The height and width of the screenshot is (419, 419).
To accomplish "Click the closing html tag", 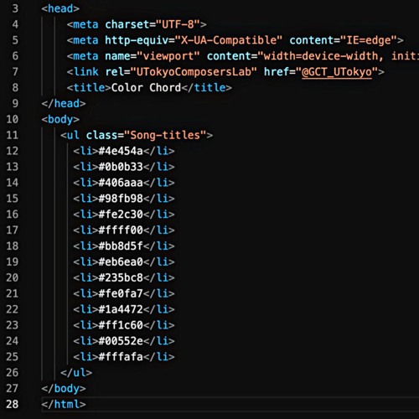I will pyautogui.click(x=64, y=404).
